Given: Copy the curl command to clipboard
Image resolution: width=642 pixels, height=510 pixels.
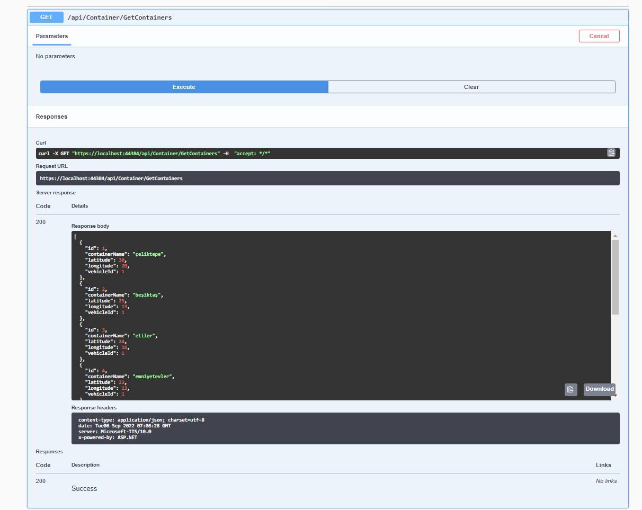Looking at the screenshot, I should 611,153.
